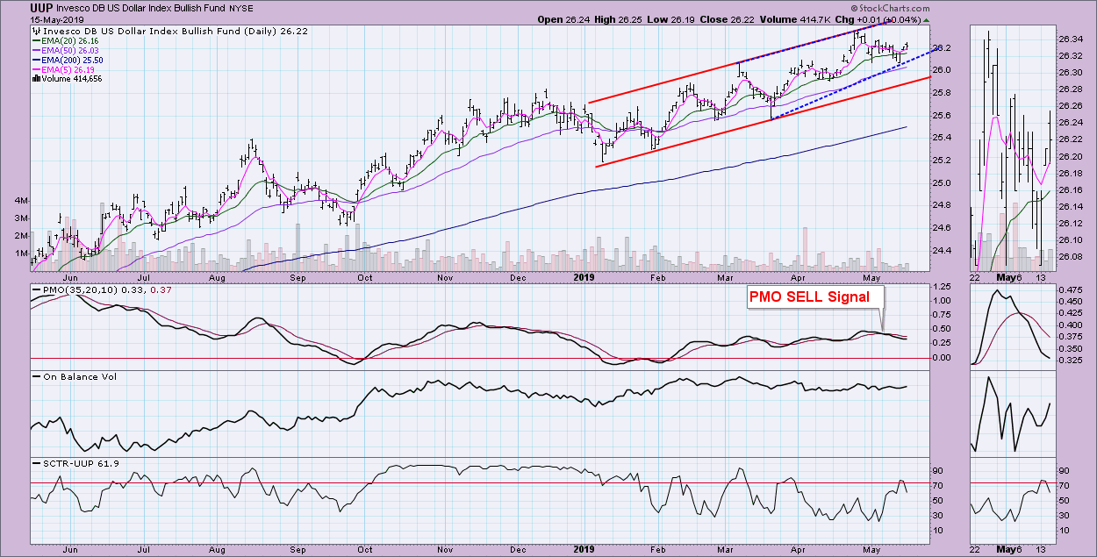Open the StockCharts.com copyright link

[890, 8]
